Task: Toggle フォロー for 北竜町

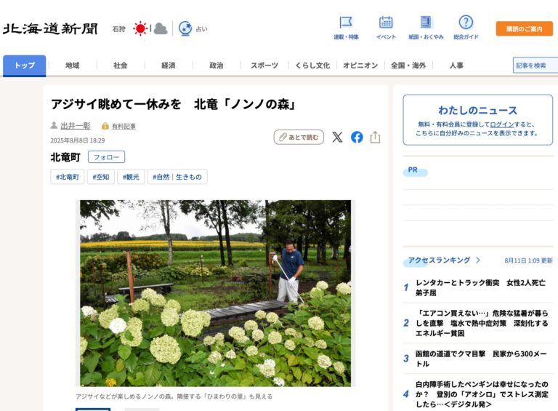Action: [x=106, y=157]
